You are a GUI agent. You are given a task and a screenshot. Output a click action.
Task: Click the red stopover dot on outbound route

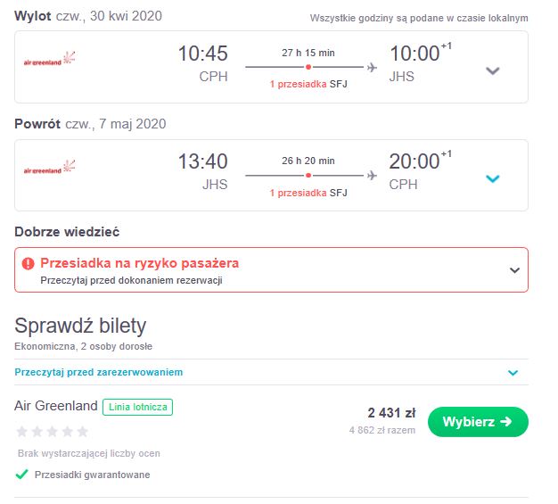[308, 67]
